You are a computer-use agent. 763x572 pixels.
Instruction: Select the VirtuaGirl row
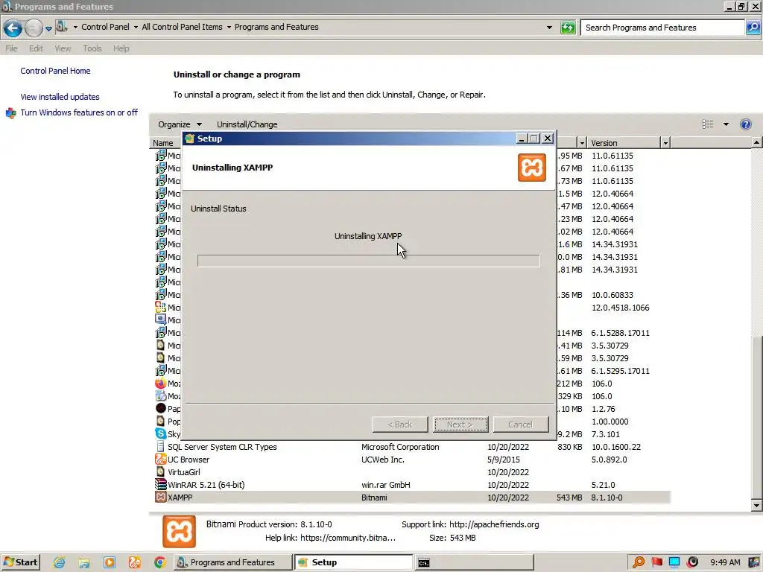click(x=412, y=472)
